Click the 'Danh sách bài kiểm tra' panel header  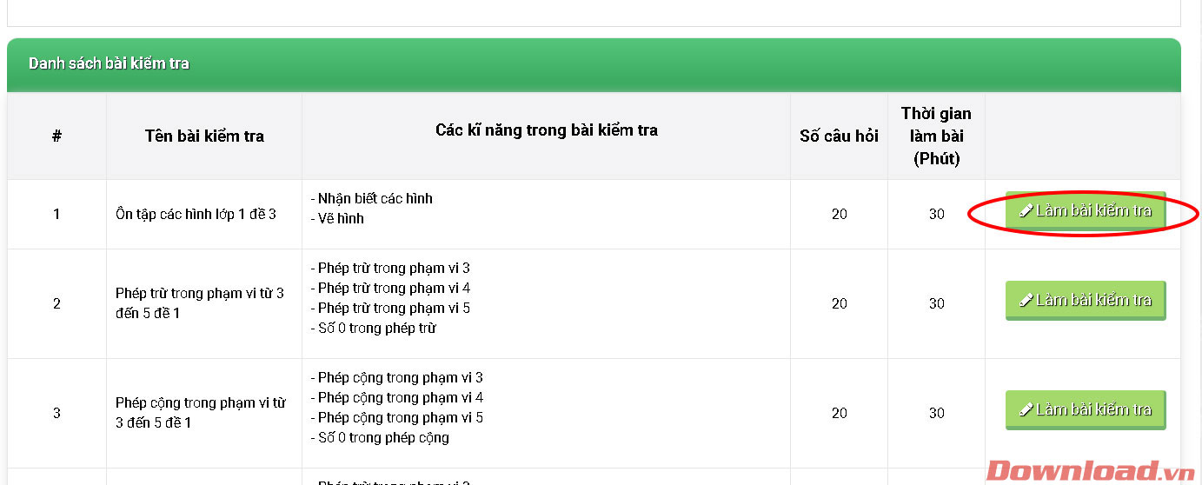(109, 63)
